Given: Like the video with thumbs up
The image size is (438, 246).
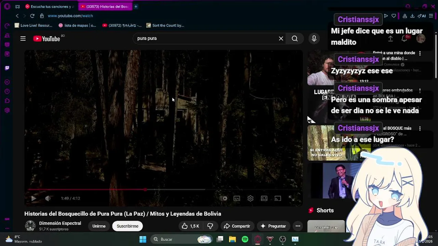Looking at the screenshot, I should coord(190,226).
